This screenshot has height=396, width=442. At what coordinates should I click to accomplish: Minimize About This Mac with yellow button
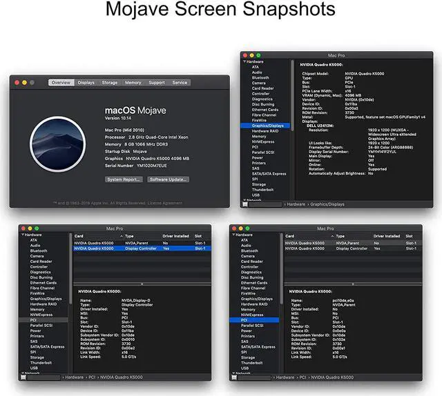24,83
